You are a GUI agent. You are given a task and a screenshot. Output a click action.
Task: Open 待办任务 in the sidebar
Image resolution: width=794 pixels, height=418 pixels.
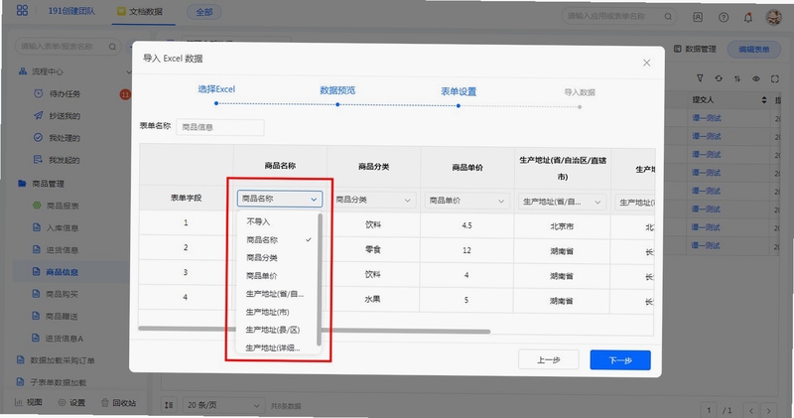click(65, 93)
